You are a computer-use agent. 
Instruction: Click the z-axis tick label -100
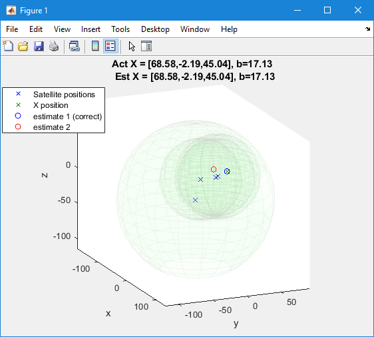point(62,236)
